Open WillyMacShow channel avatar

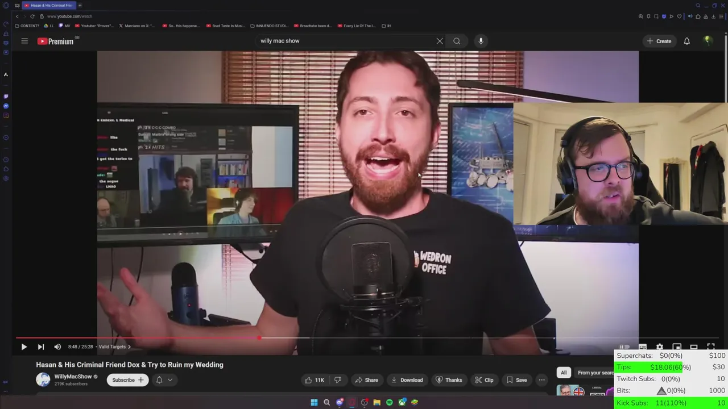tap(43, 379)
